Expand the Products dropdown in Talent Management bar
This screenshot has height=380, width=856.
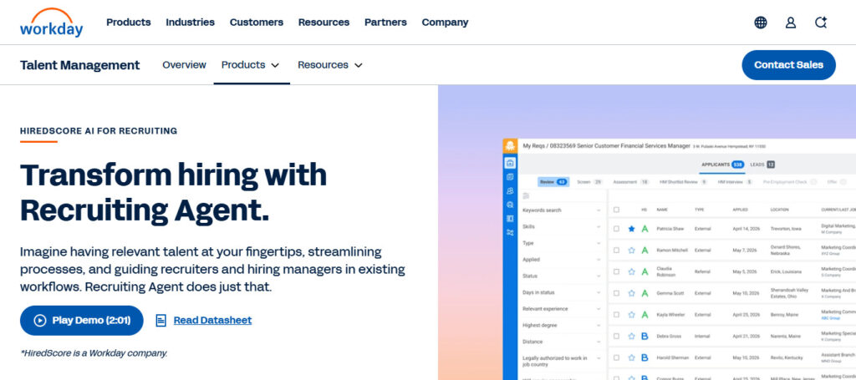click(251, 65)
